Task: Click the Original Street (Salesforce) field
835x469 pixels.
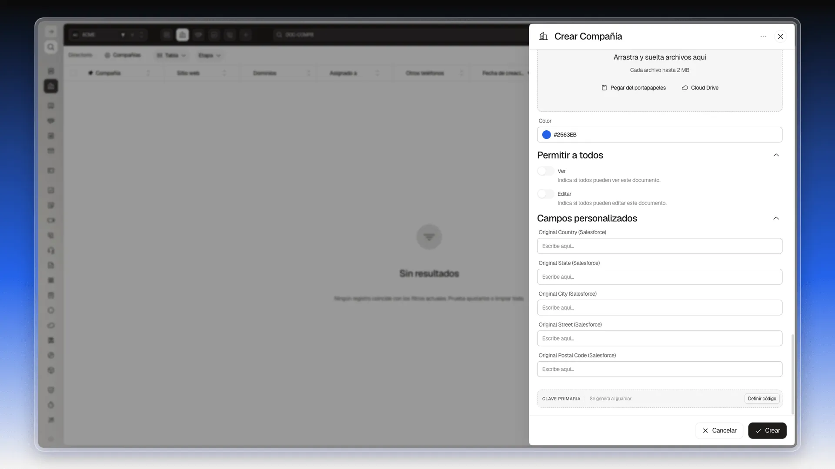Action: click(660, 339)
